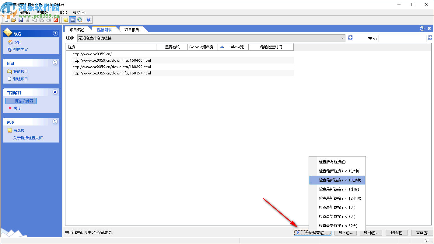Open the 视图(V) menu
This screenshot has width=434, height=244.
coord(43,12)
